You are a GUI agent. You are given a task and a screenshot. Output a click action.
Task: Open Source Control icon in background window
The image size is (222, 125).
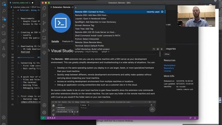click(x=4, y=18)
